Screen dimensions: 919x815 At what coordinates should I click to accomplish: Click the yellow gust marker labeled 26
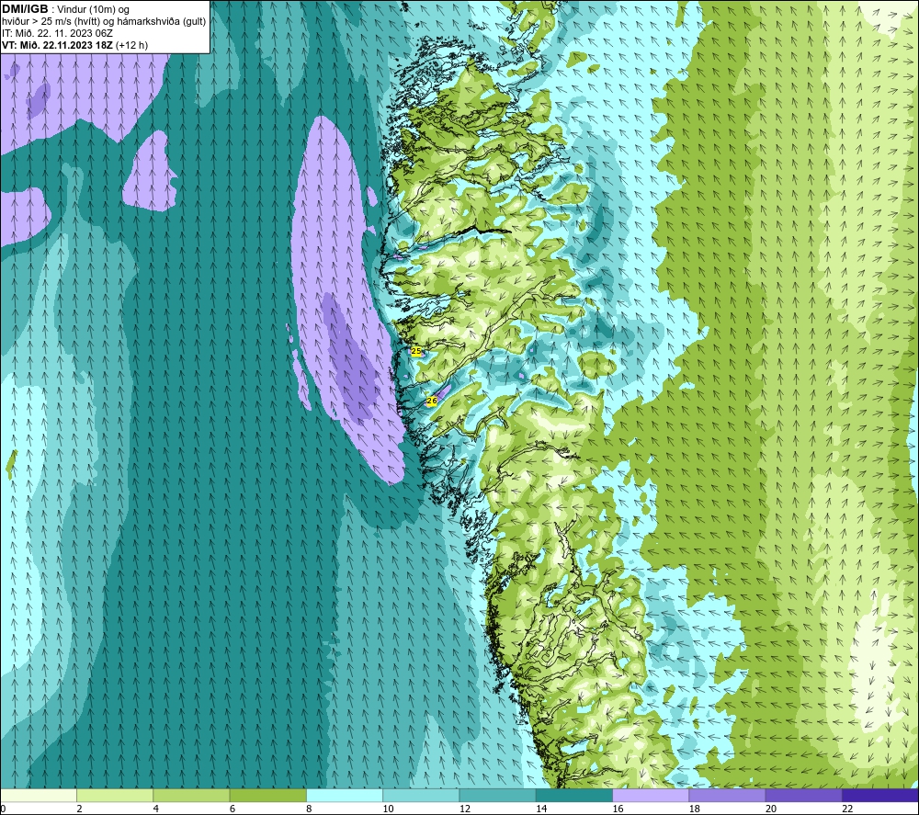432,401
